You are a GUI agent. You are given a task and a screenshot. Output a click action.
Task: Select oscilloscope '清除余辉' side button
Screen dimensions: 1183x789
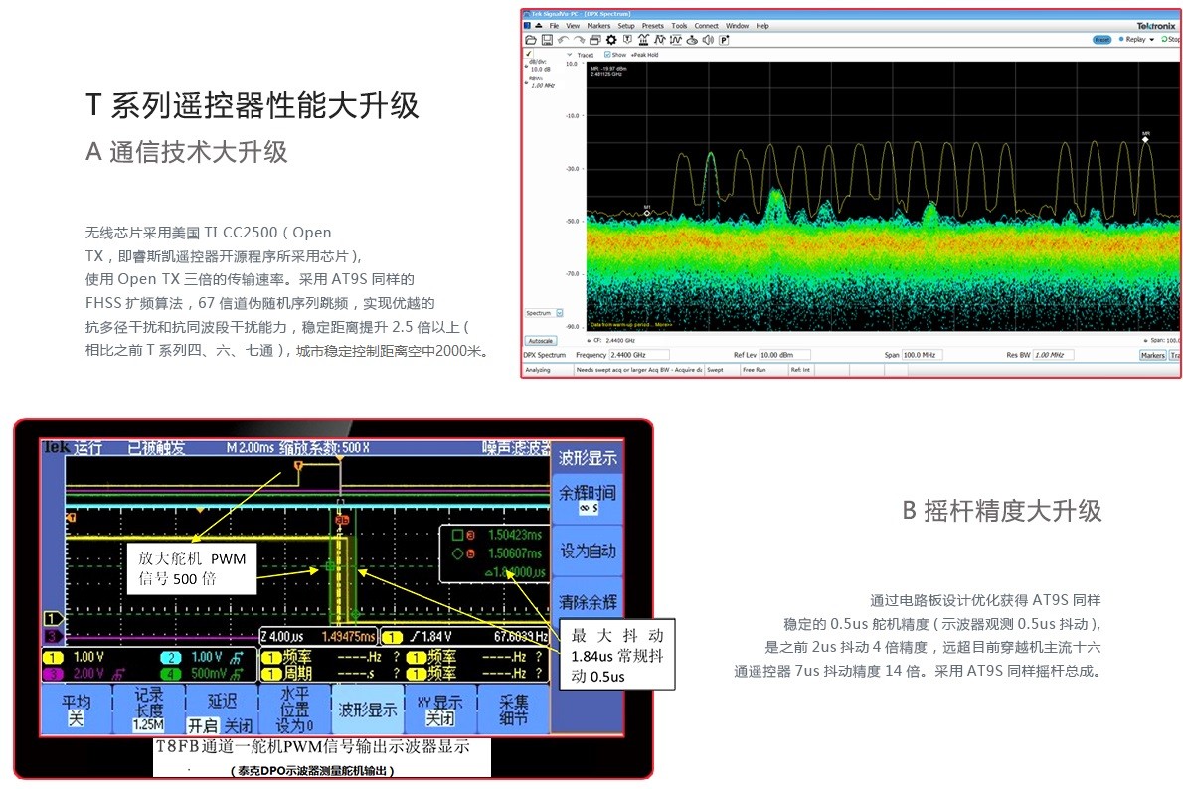[587, 602]
